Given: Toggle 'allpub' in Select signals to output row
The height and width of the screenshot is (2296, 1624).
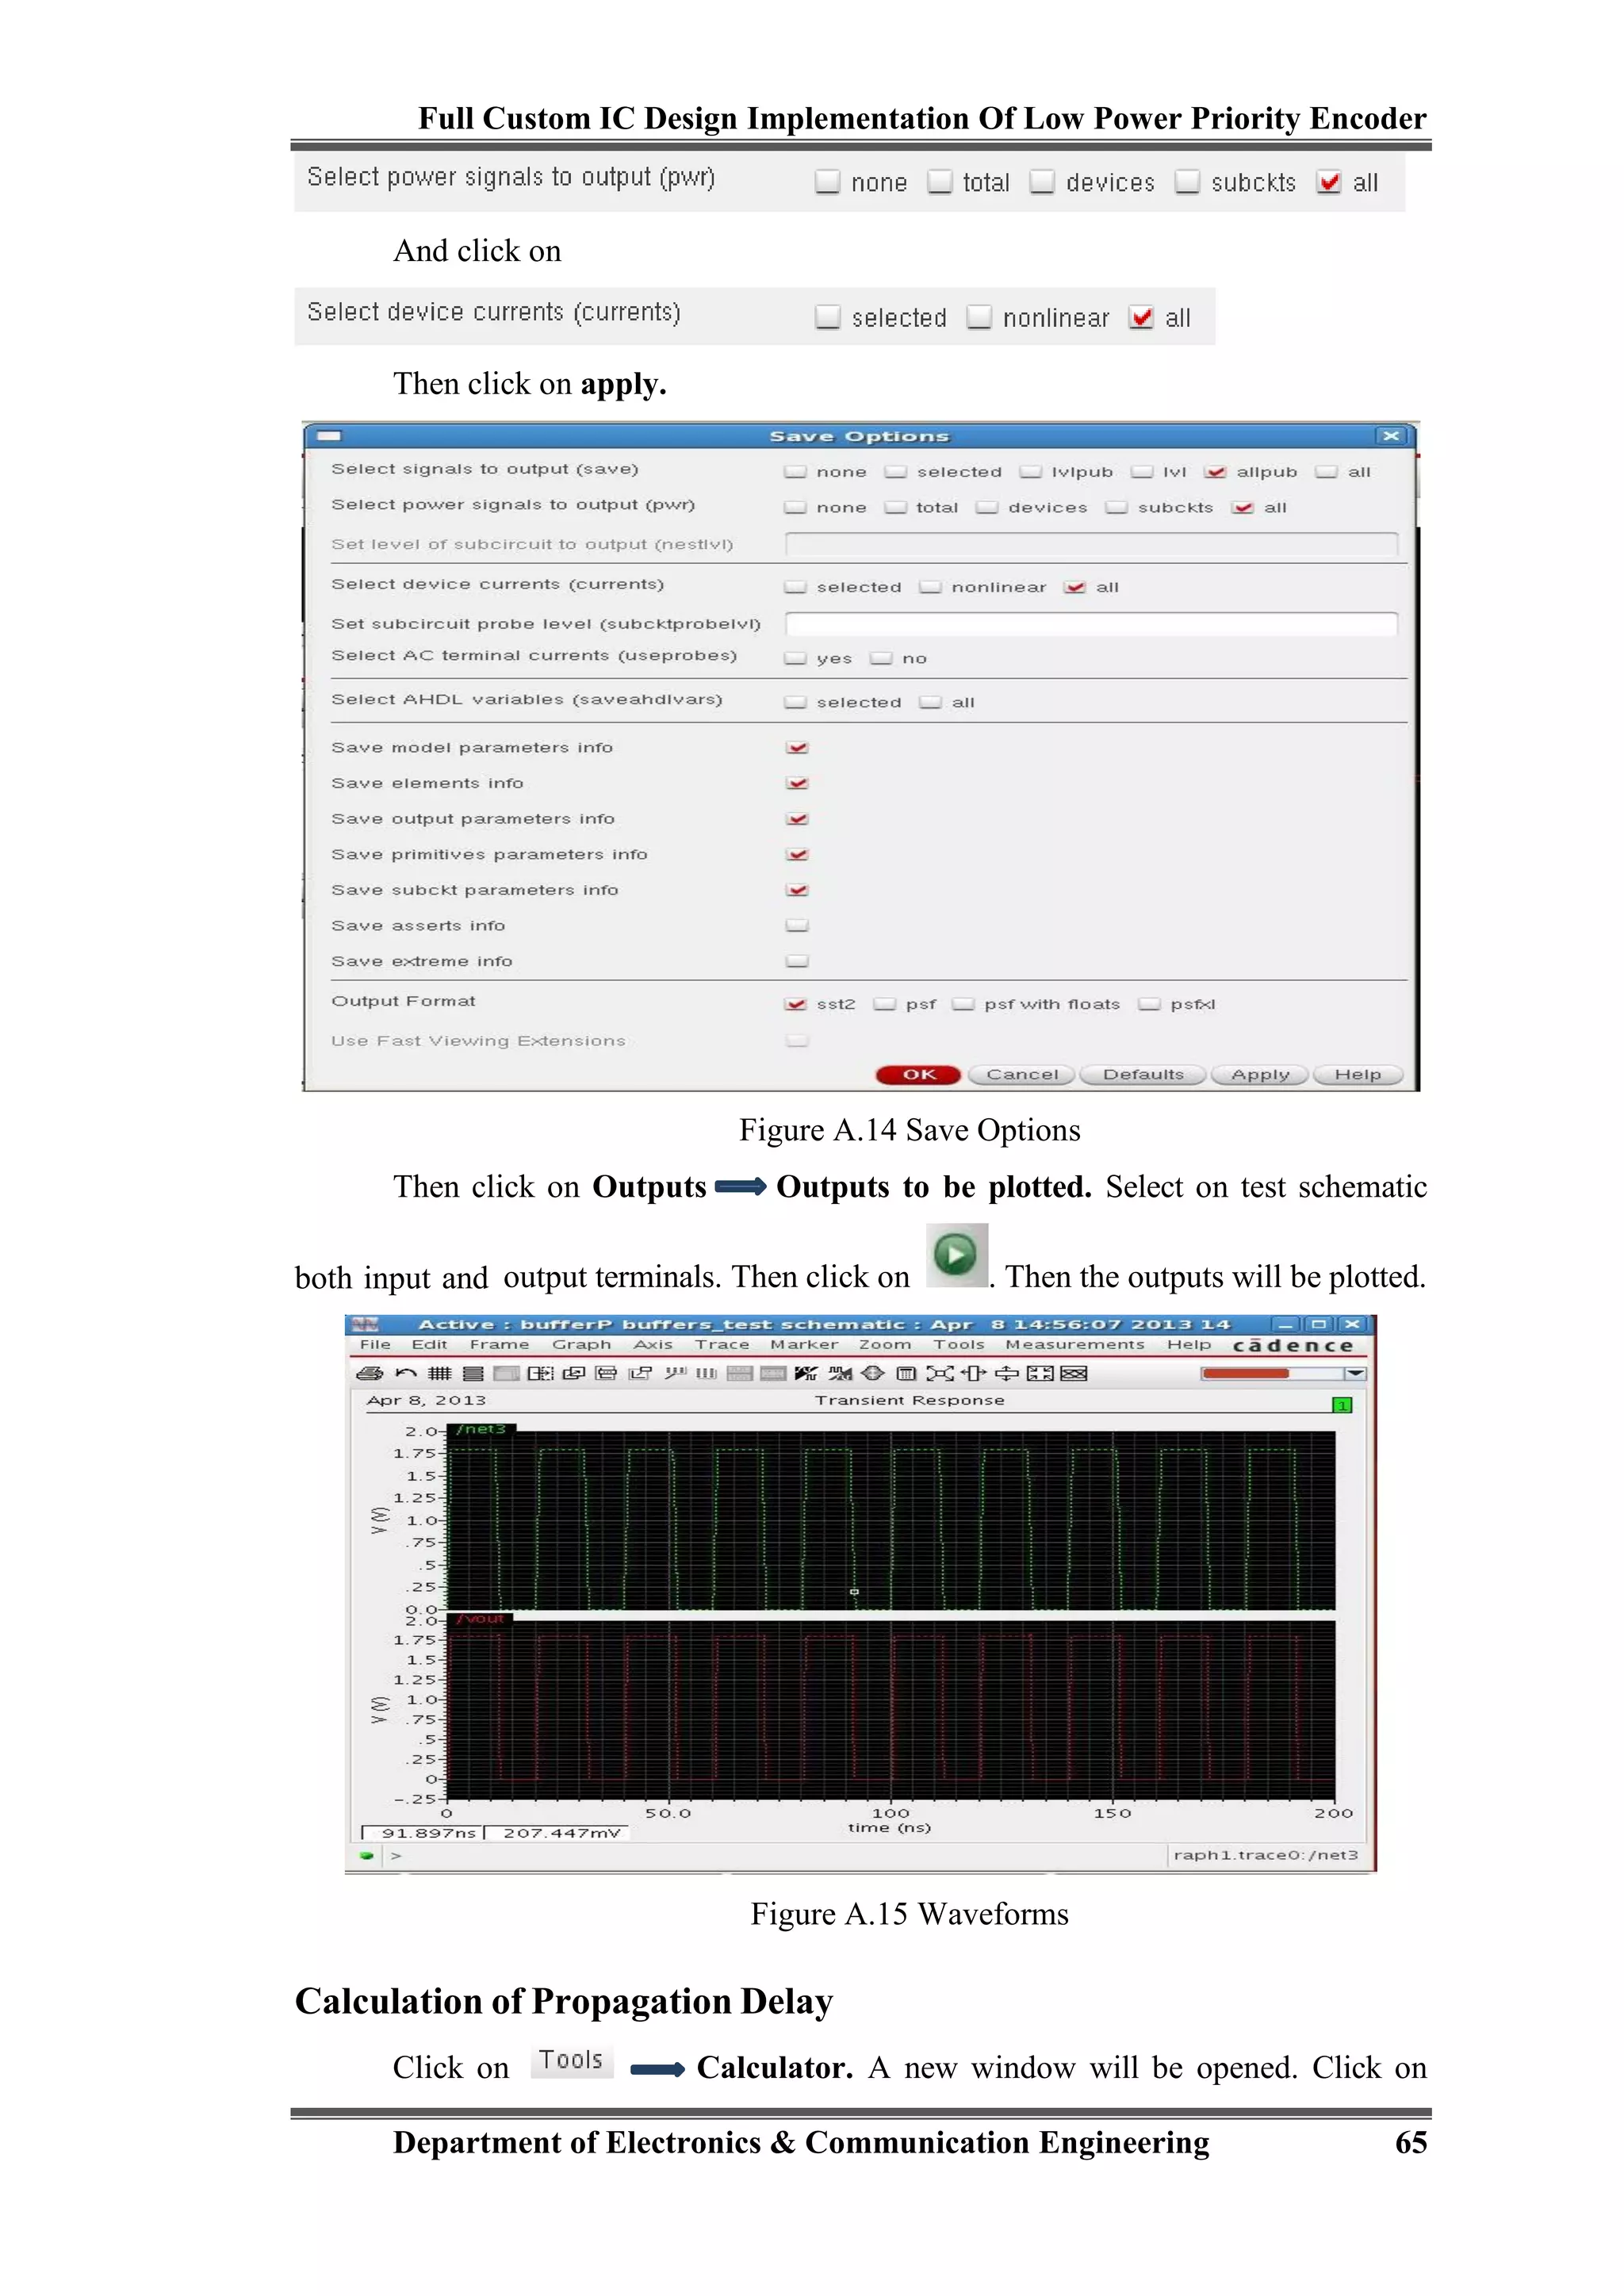Looking at the screenshot, I should [1215, 472].
